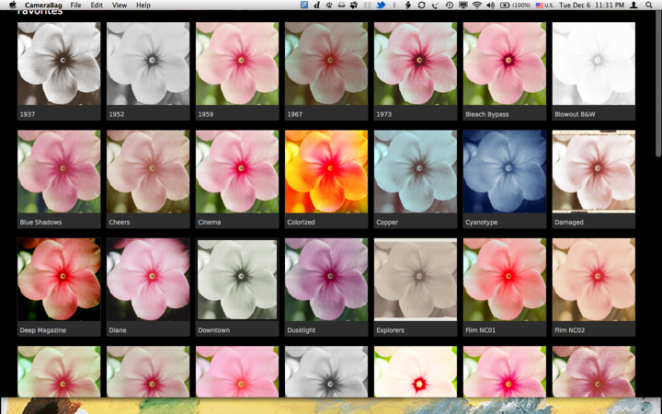The height and width of the screenshot is (414, 662).
Task: Pick the Downtown filter thumbnail
Action: (x=237, y=280)
